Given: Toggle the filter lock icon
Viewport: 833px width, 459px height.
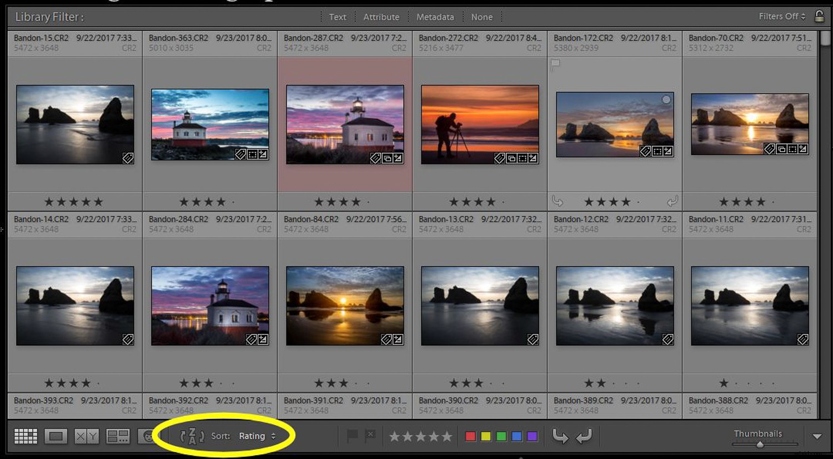Looking at the screenshot, I should coord(820,16).
